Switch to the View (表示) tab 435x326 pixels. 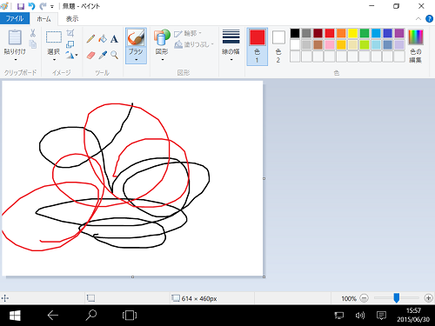(x=72, y=19)
